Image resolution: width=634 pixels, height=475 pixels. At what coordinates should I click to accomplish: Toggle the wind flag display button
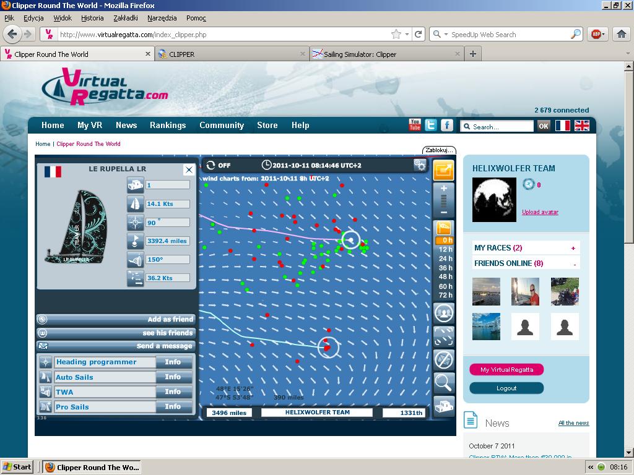click(443, 227)
